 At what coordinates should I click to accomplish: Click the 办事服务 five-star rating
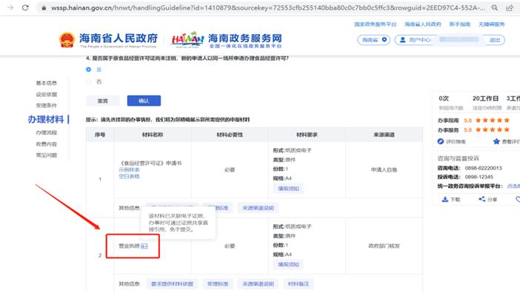[x=493, y=129]
